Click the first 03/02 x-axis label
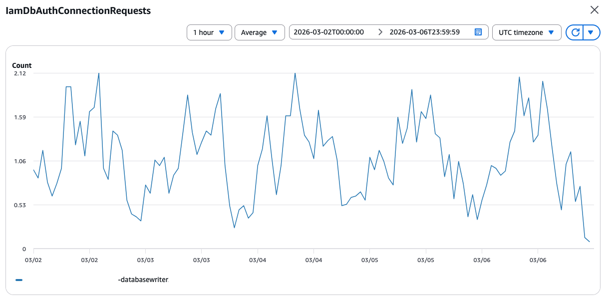 coord(33,260)
